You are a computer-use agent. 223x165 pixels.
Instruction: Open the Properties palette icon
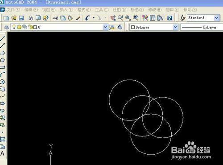click(145, 18)
